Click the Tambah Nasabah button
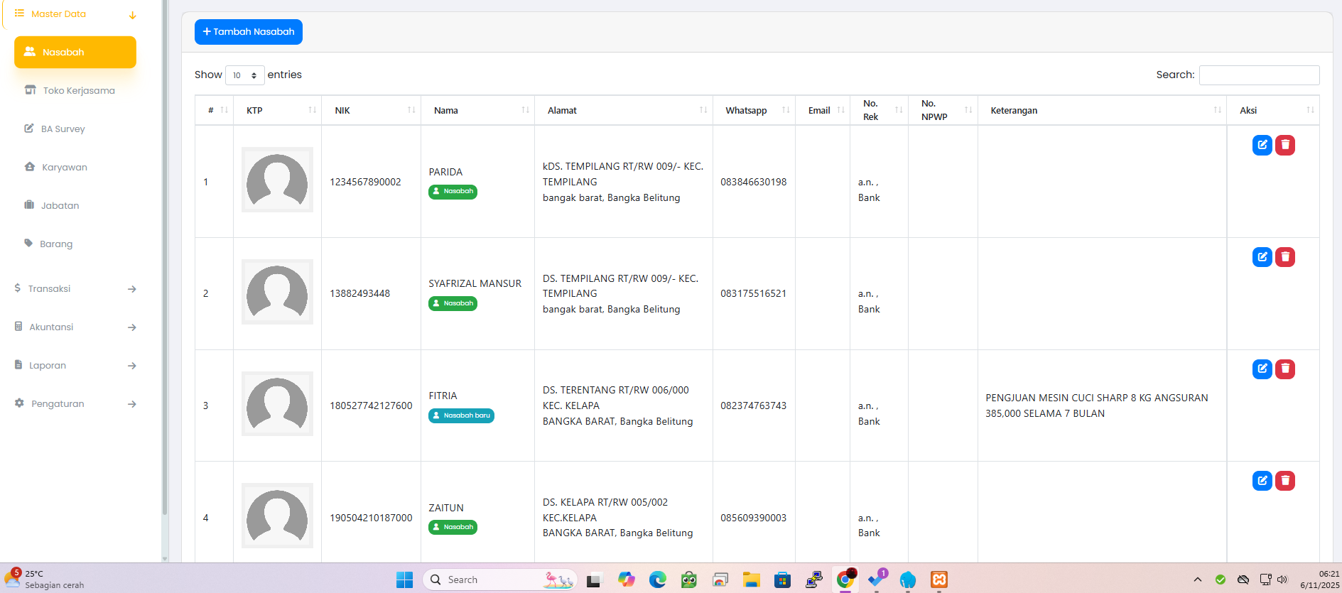The height and width of the screenshot is (593, 1342). (x=249, y=32)
